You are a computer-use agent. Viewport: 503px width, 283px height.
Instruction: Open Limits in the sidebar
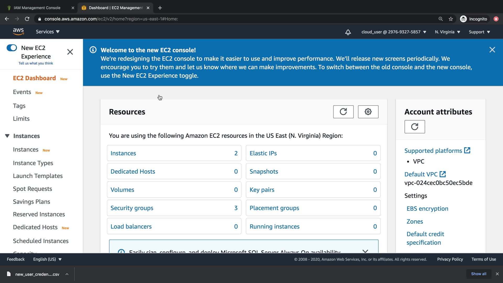tap(21, 119)
